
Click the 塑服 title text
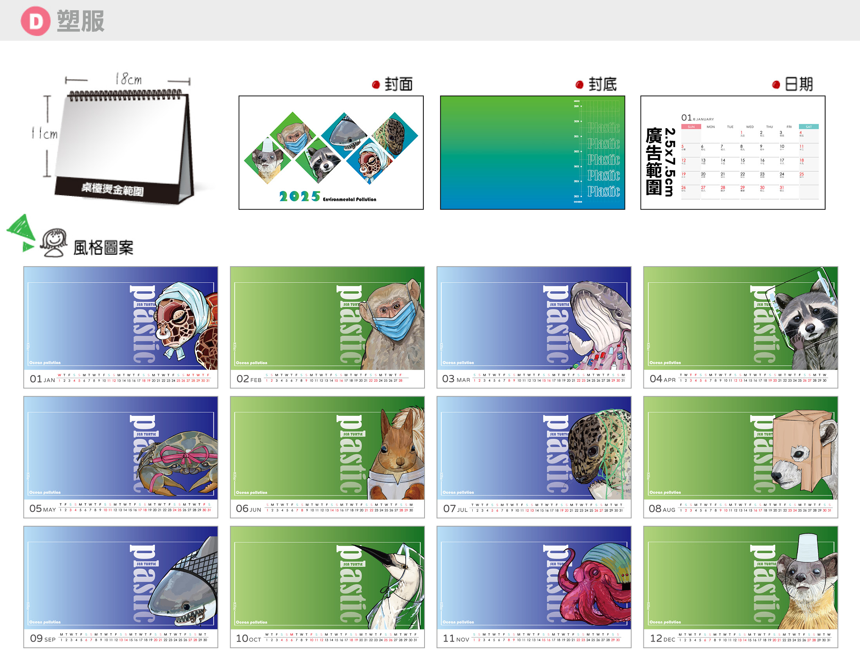[81, 21]
